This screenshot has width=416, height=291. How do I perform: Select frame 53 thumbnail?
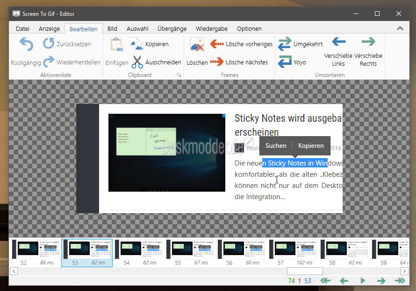coord(87,253)
